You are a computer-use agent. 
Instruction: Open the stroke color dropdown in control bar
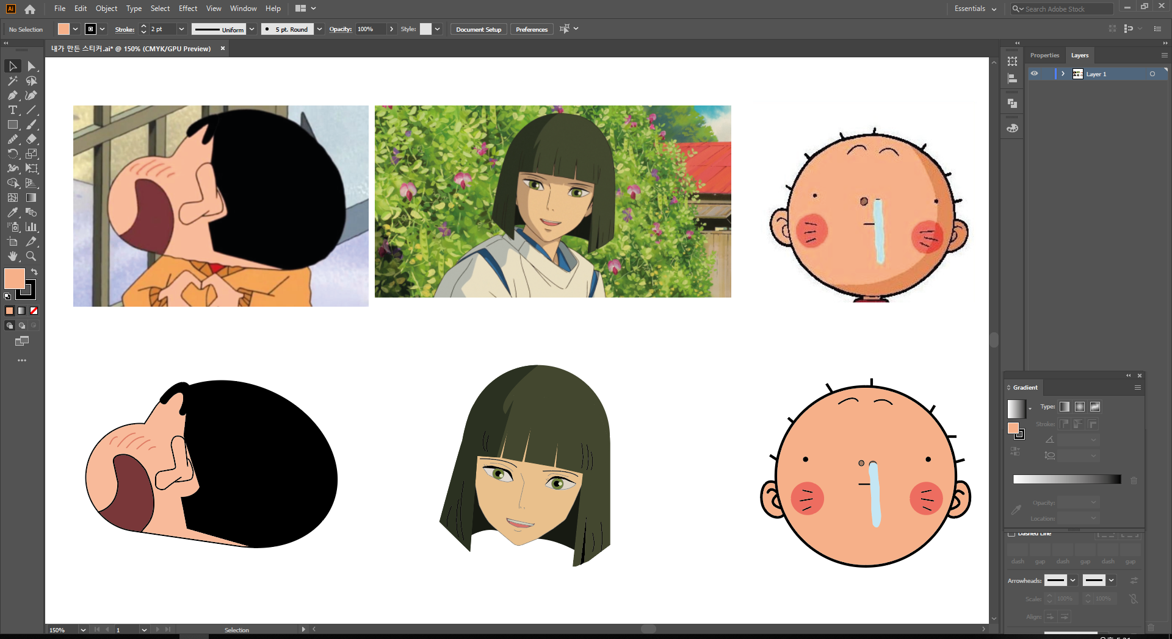[102, 29]
